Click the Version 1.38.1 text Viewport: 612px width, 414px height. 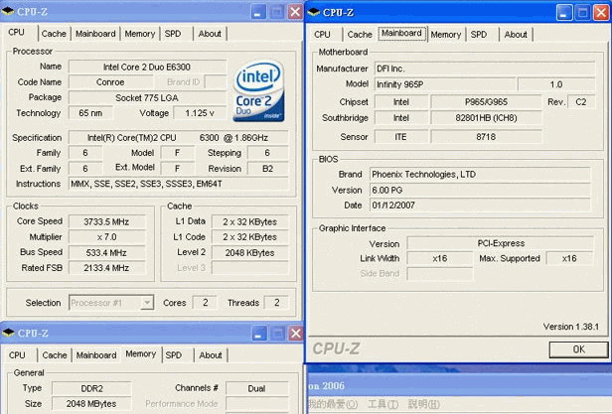(570, 327)
